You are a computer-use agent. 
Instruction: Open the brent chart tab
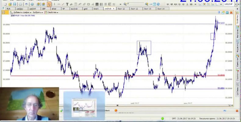tap(98, 9)
